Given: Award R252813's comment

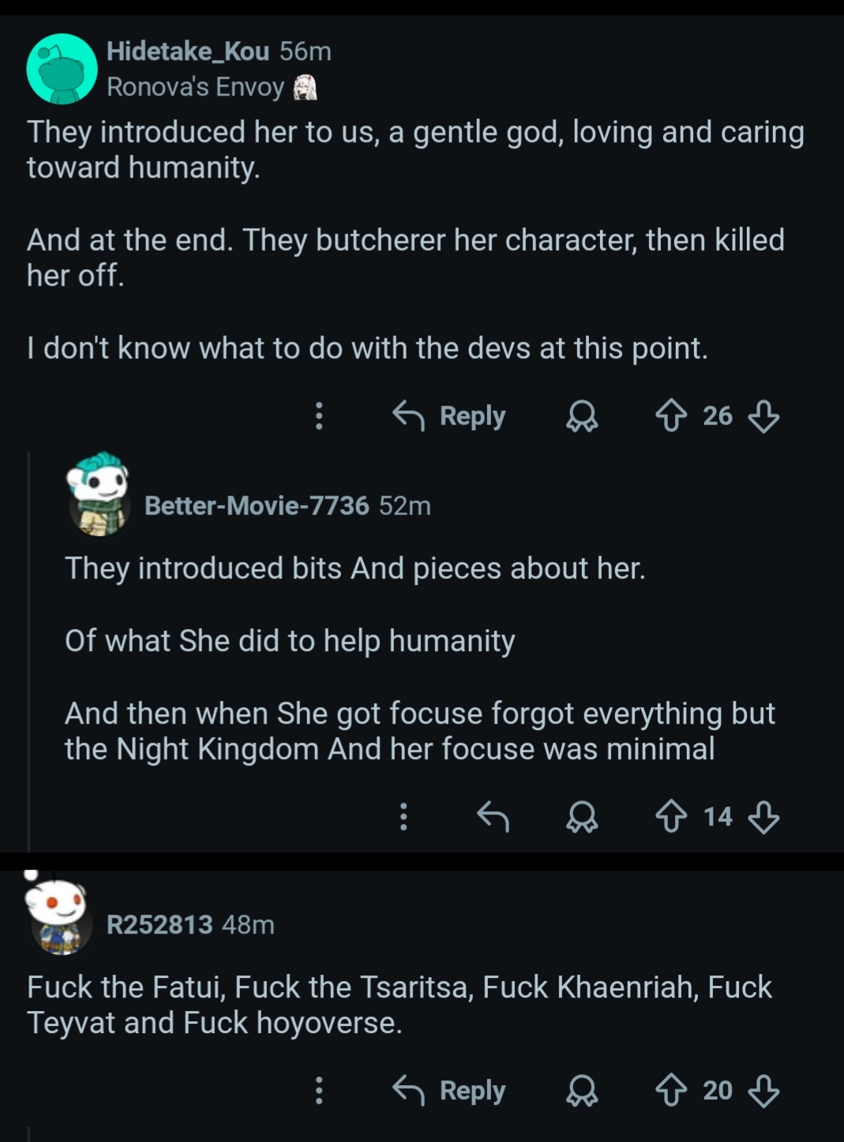Looking at the screenshot, I should click(x=582, y=1090).
